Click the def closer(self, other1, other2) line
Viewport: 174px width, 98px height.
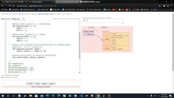point(29,57)
